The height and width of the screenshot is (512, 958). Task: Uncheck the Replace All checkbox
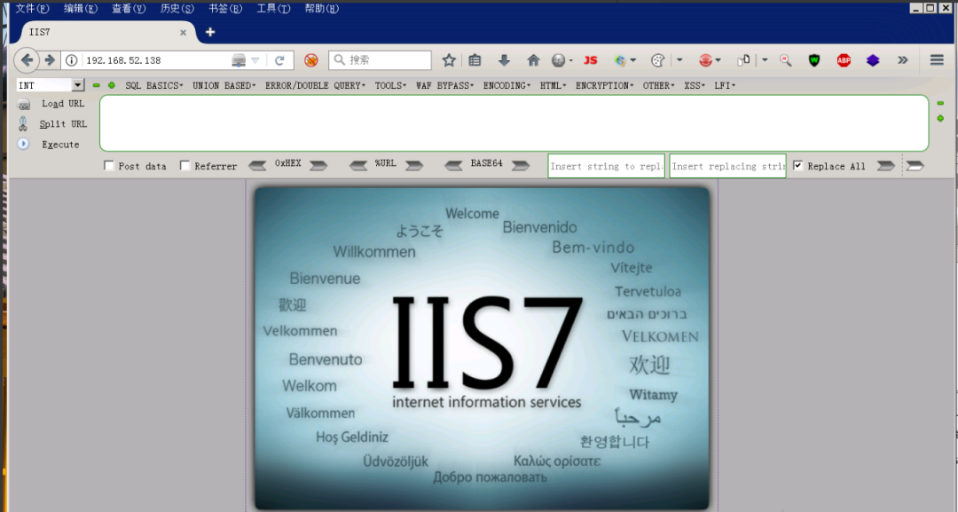[x=798, y=166]
